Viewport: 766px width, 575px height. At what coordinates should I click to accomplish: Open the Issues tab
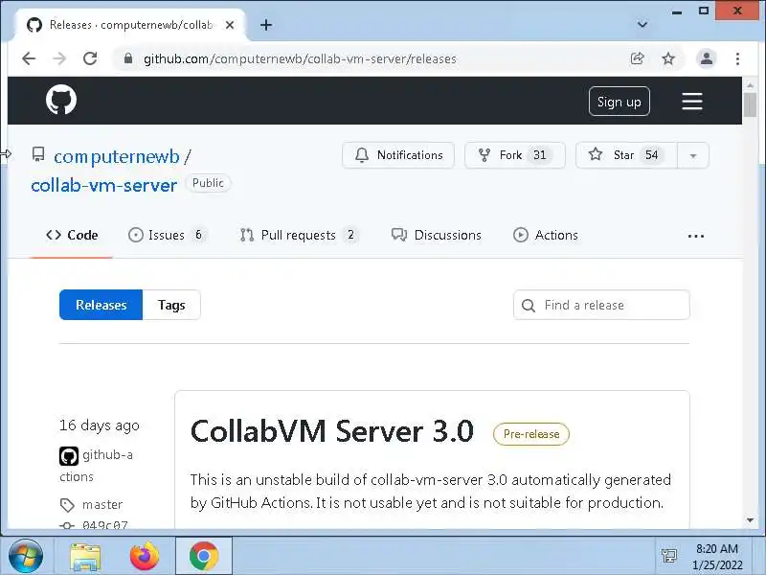(167, 235)
